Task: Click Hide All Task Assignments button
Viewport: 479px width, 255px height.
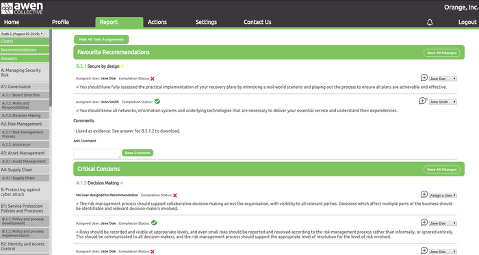Action: (101, 40)
